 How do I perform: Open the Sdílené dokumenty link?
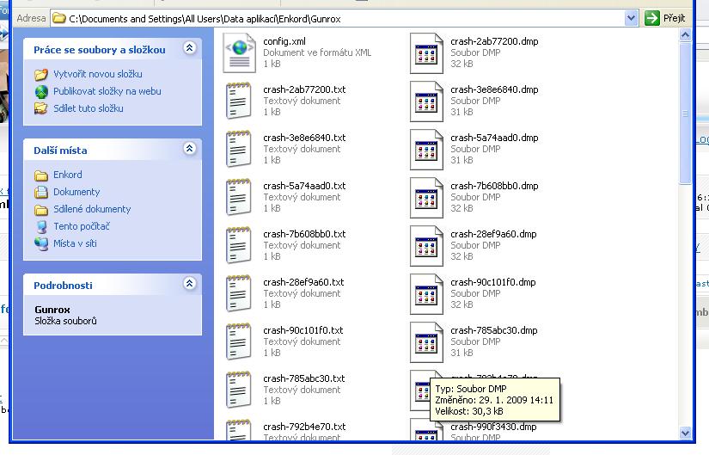[92, 209]
